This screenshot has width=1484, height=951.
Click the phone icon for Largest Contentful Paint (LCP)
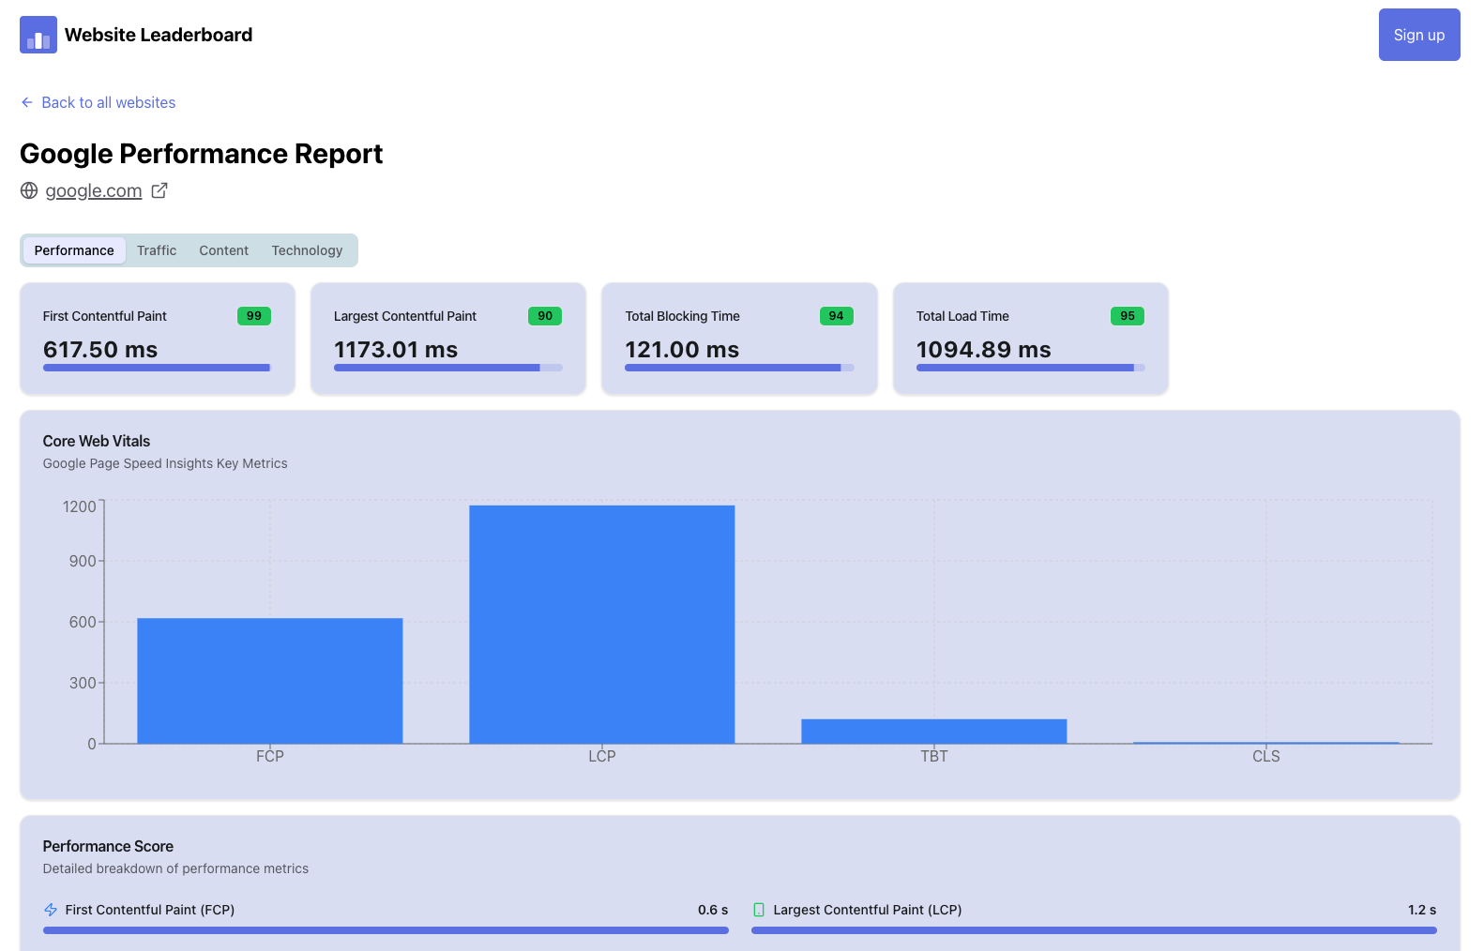pyautogui.click(x=759, y=910)
